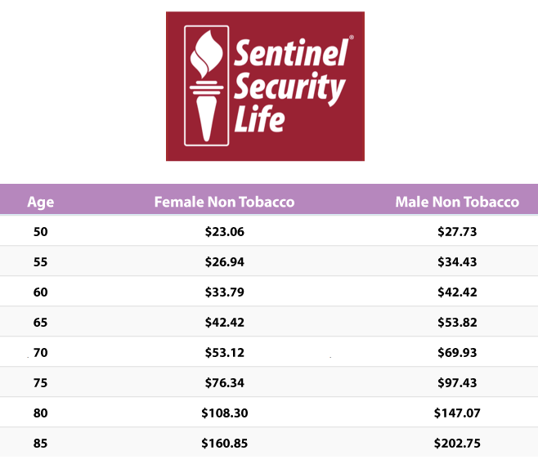The height and width of the screenshot is (464, 538).
Task: Click the Sentinel Security Life logo
Action: click(265, 86)
